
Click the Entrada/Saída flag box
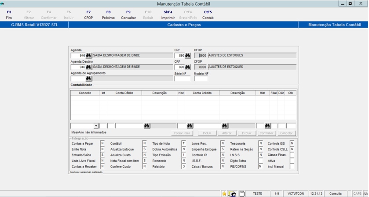[102, 155]
